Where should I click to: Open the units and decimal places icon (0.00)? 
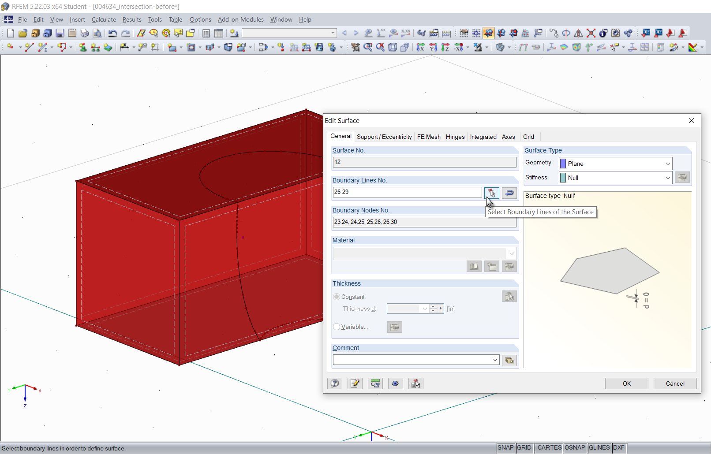375,383
